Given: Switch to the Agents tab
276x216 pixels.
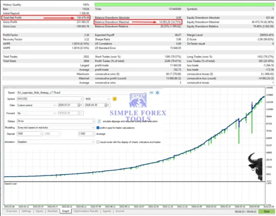Looking at the screenshot, I should click(107, 211).
